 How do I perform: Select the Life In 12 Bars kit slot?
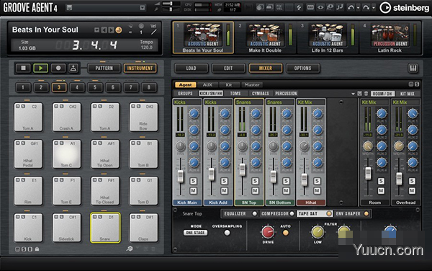coord(328,37)
